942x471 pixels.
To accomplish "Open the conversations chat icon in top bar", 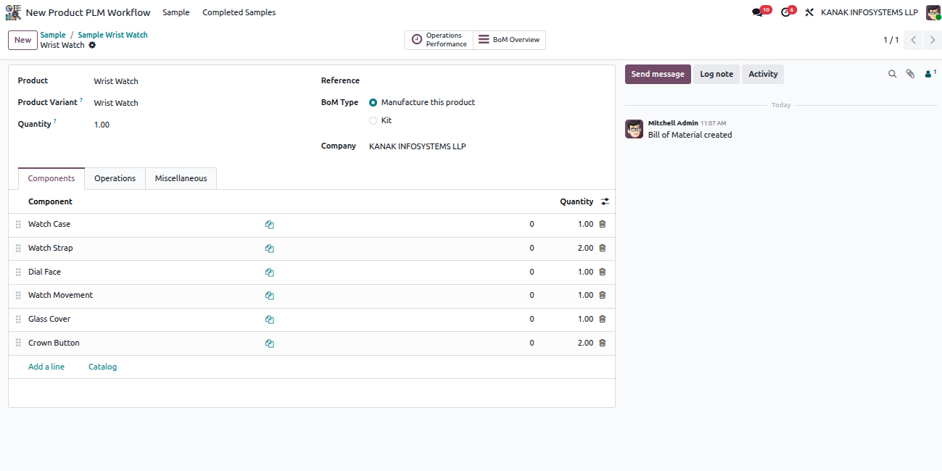I will coord(758,12).
